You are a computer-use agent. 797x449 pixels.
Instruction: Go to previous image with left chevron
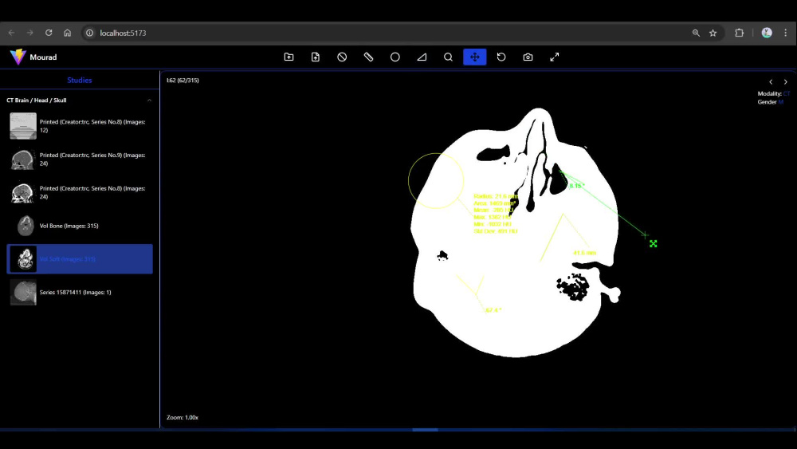[x=771, y=82]
